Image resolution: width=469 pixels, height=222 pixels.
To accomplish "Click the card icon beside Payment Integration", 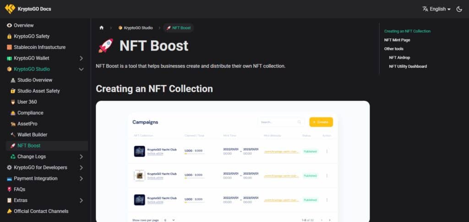I will (9, 178).
